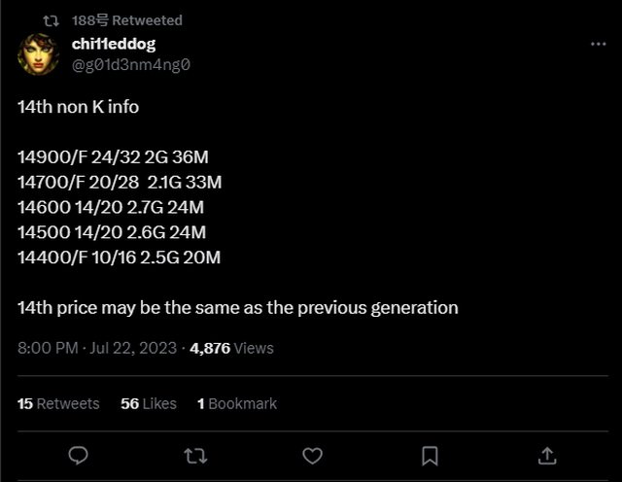This screenshot has height=482, width=622.
Task: Click the 1 Bookmark count
Action: tap(236, 403)
